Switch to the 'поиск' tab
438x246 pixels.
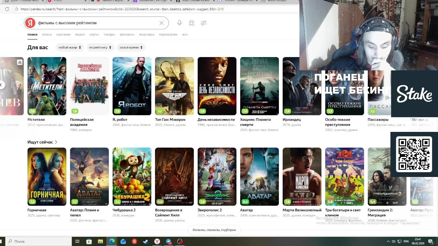(x=33, y=35)
